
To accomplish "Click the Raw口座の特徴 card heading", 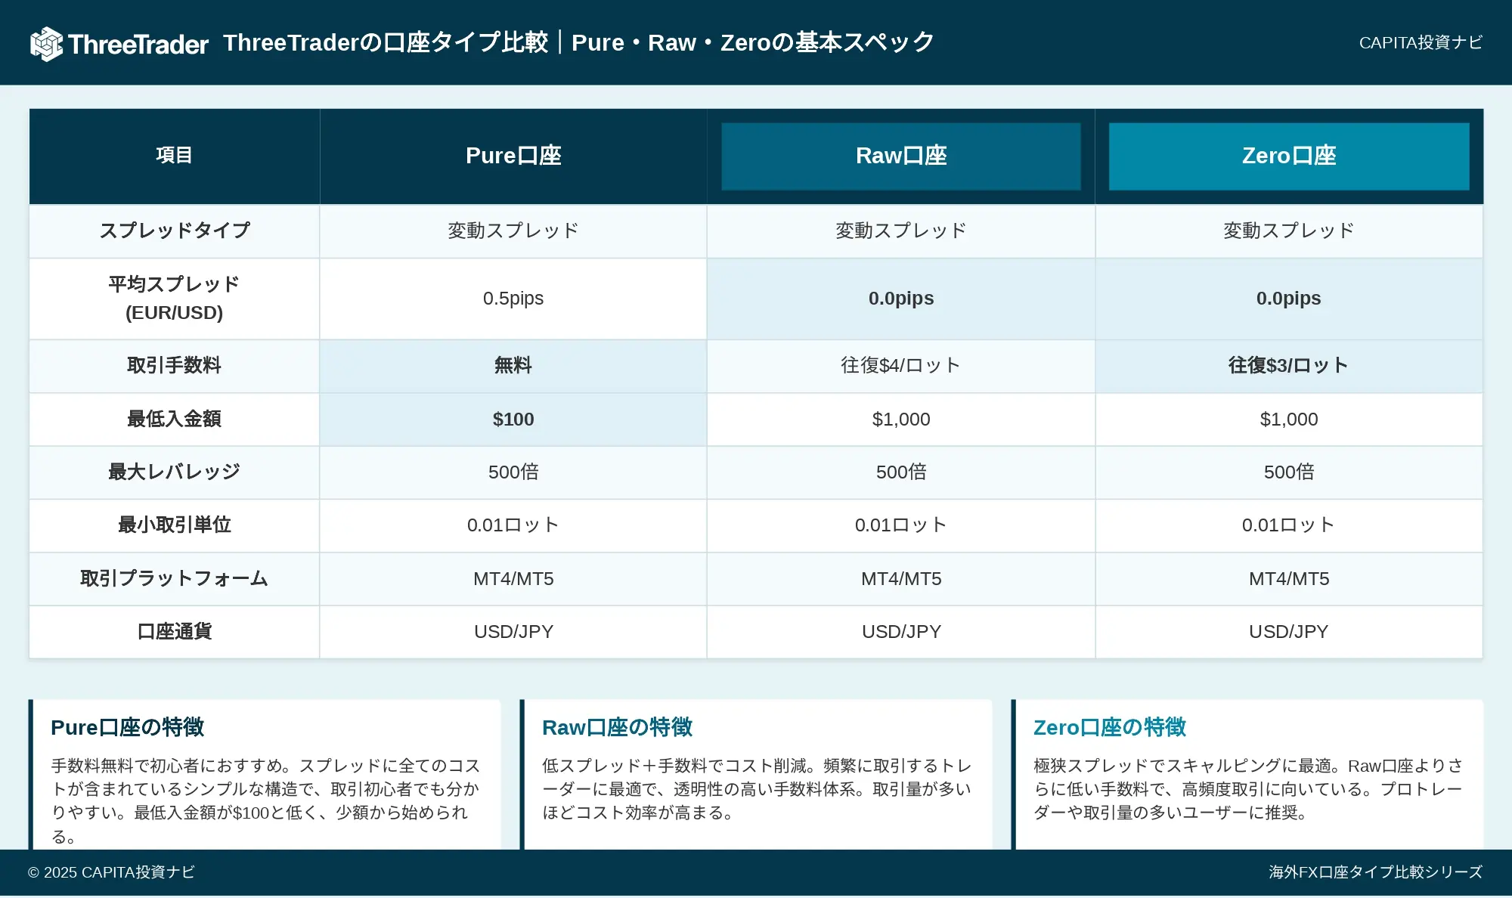I will click(x=617, y=727).
